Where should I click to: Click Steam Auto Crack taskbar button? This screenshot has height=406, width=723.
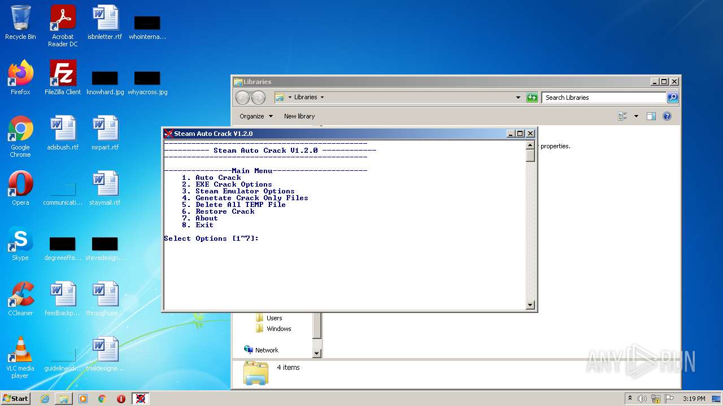coord(141,399)
